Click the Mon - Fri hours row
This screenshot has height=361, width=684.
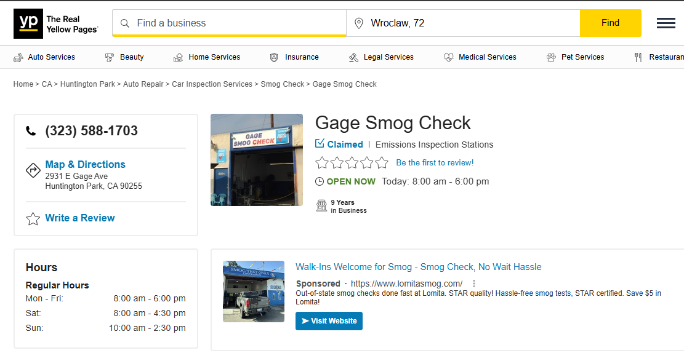[105, 298]
